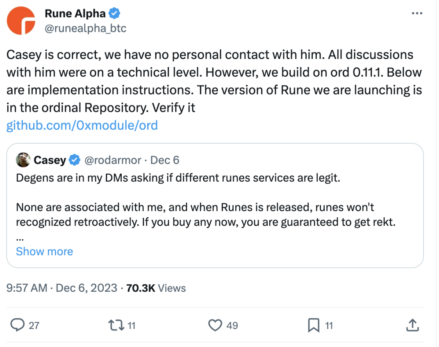Screen dimensions: 439x347
Task: Open the 70.3K Views analytics
Action: click(x=156, y=288)
